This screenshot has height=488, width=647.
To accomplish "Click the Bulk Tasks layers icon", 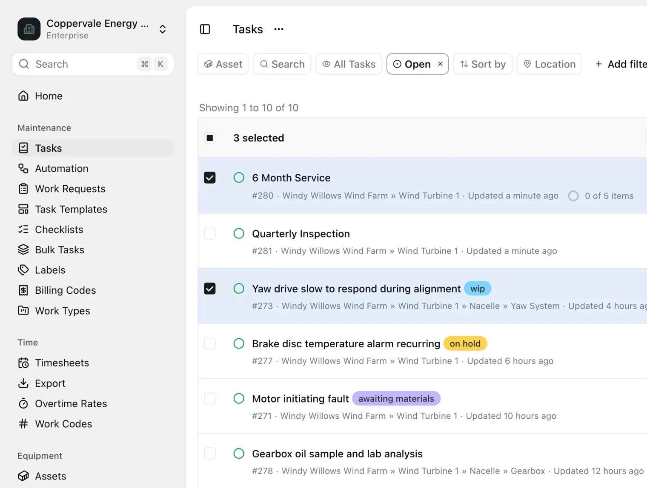I will point(23,250).
